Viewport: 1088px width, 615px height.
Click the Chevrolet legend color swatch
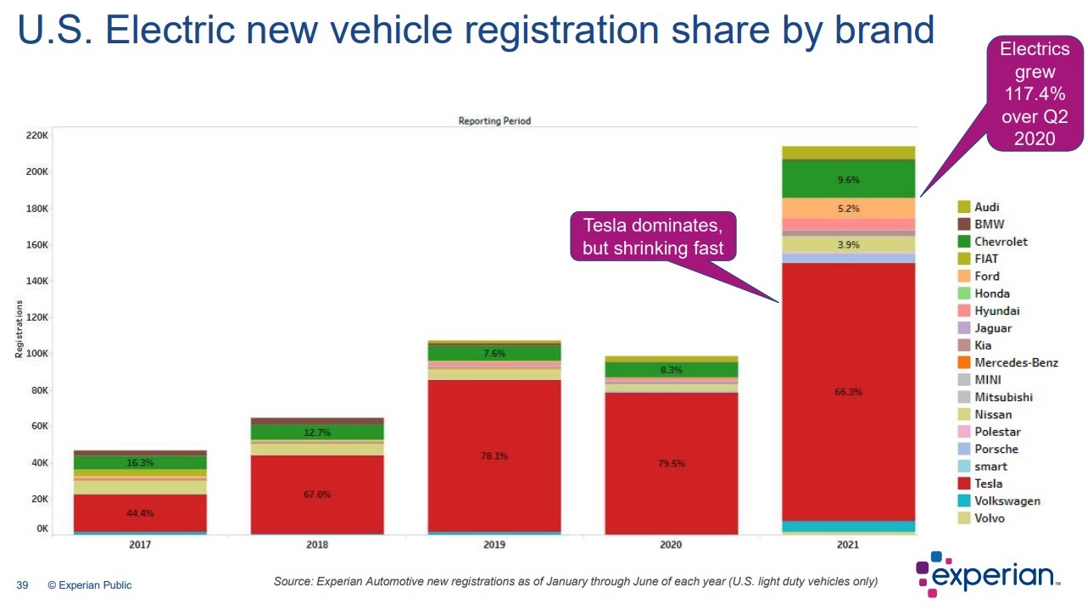(963, 242)
